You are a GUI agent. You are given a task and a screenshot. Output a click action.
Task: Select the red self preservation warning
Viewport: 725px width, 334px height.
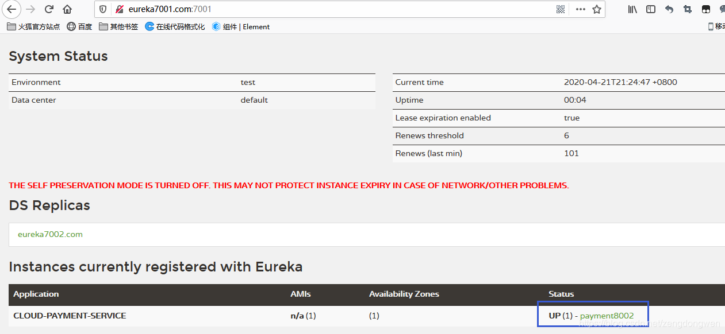[289, 185]
